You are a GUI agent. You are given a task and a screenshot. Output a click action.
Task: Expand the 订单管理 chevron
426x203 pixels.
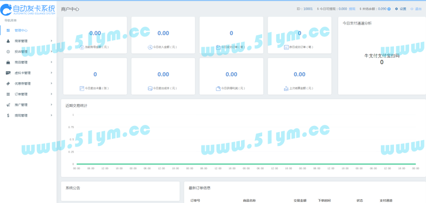[52, 94]
